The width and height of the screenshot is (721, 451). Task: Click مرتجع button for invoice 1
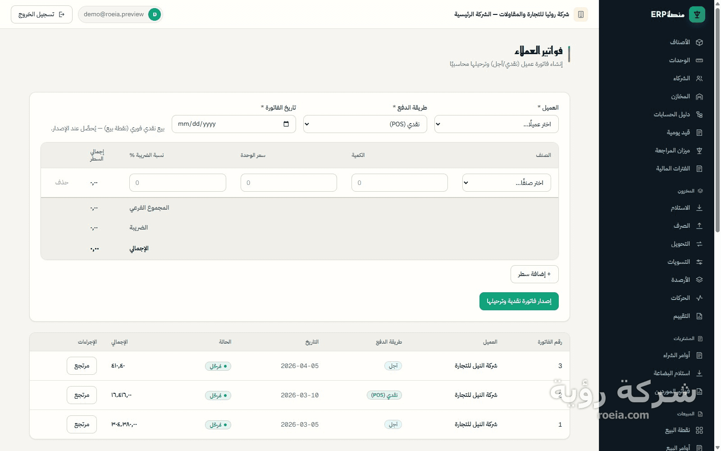(82, 424)
